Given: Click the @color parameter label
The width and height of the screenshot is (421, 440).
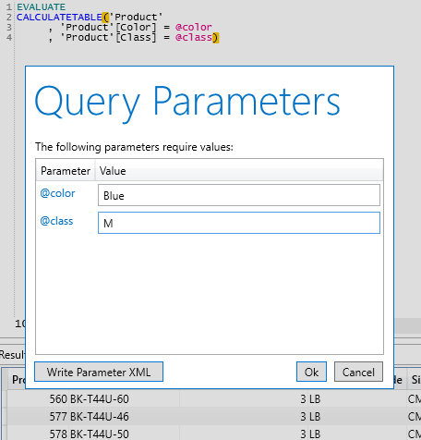Looking at the screenshot, I should 57,193.
